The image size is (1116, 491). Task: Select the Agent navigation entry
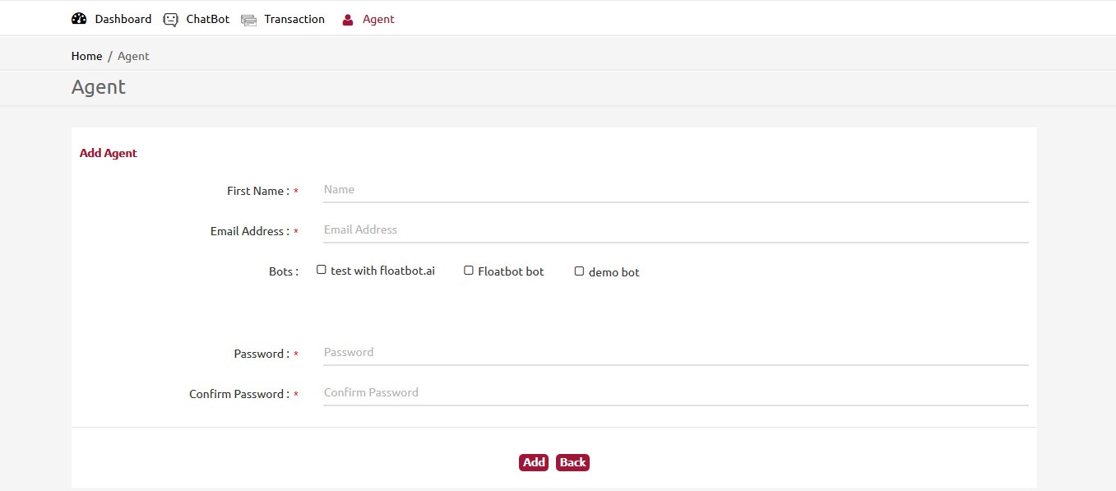coord(378,19)
